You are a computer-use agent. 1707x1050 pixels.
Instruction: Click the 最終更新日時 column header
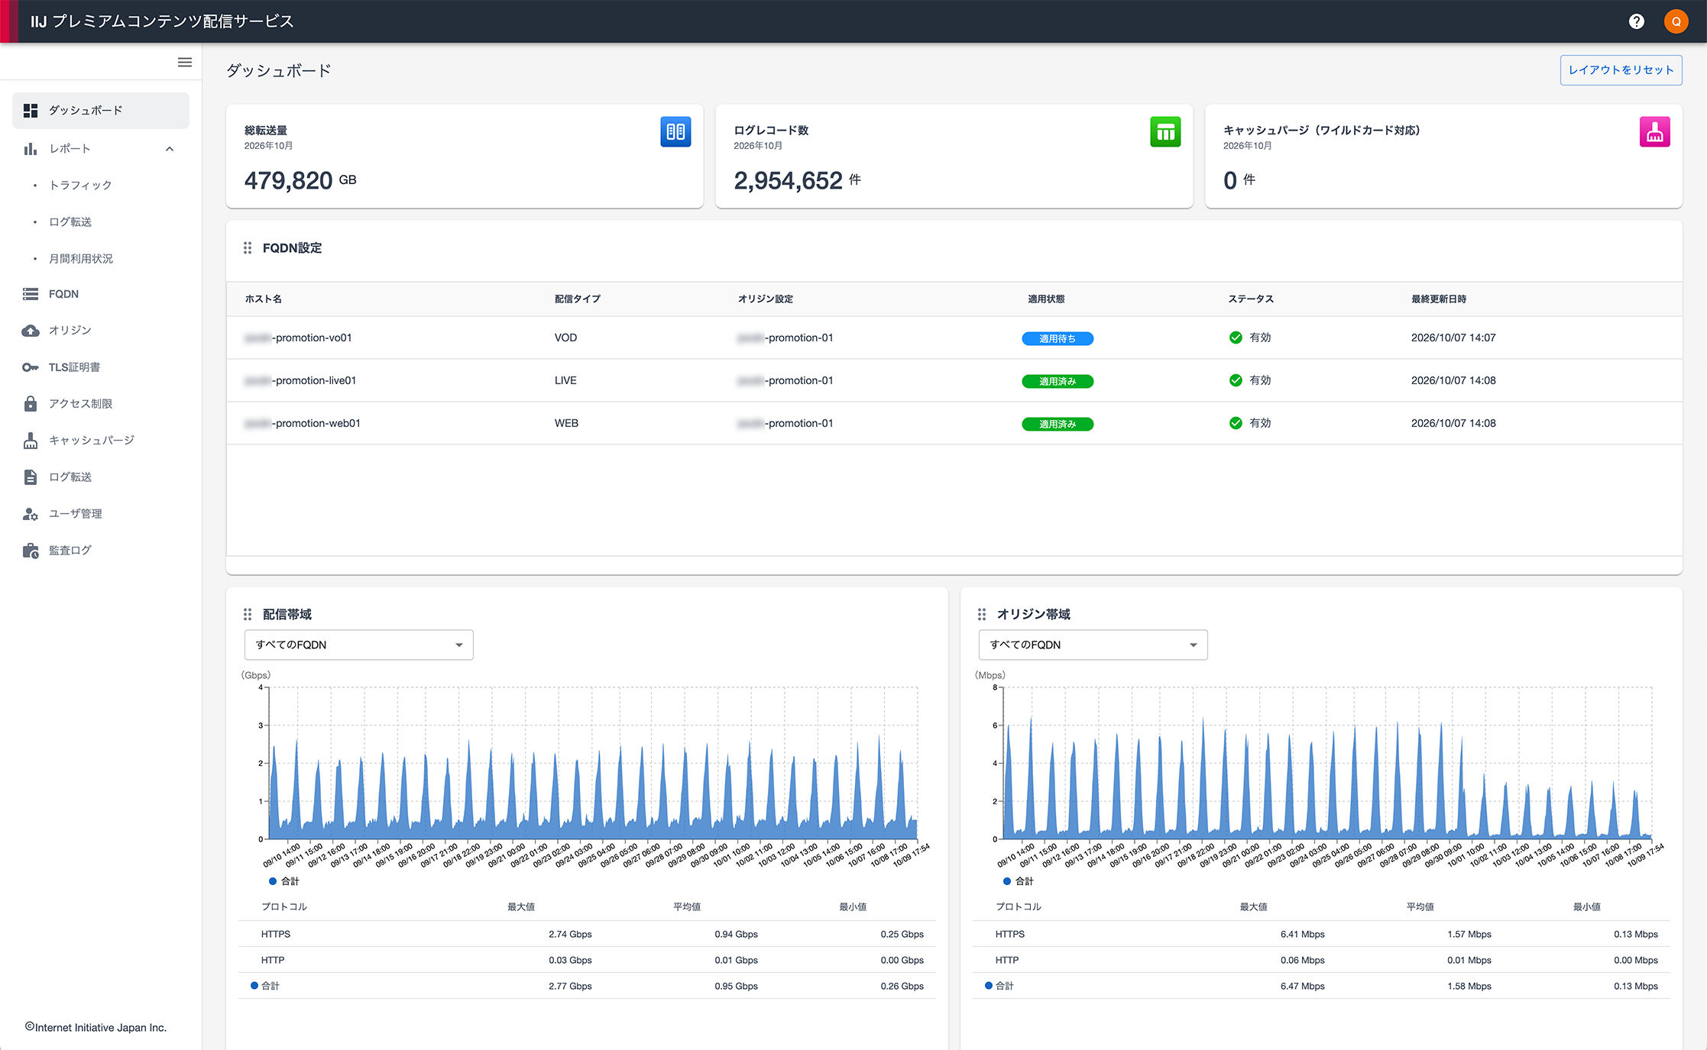coord(1439,299)
